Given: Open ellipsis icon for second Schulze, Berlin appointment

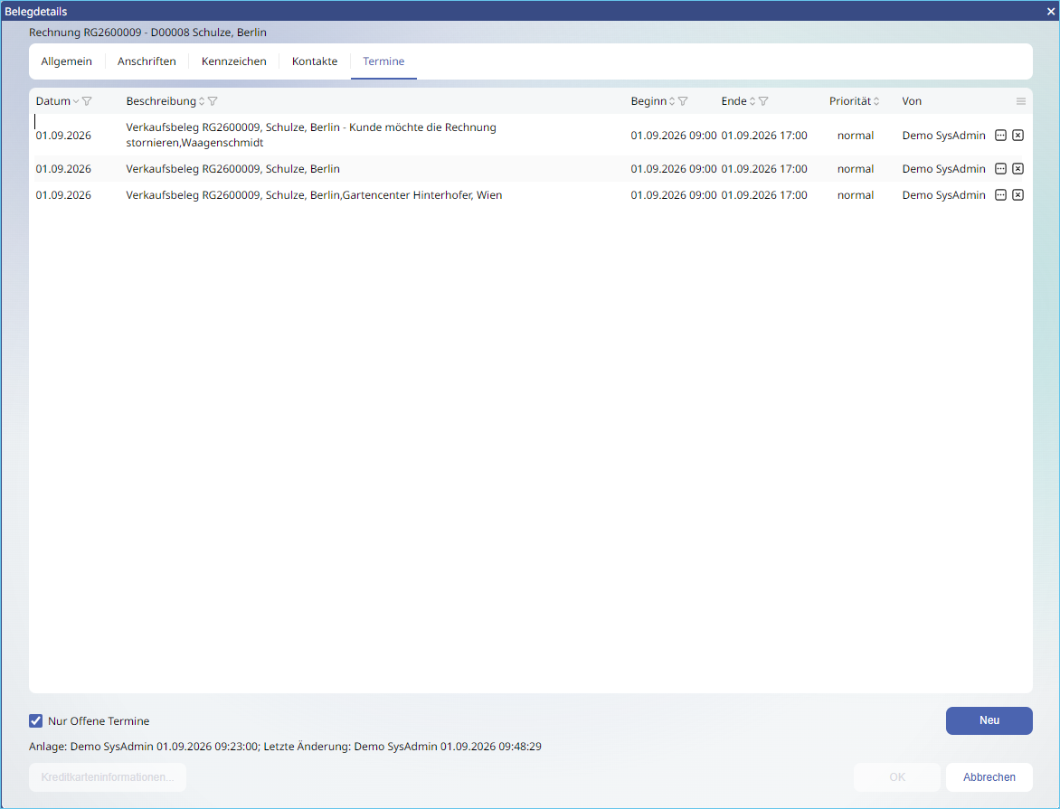Looking at the screenshot, I should 1000,169.
